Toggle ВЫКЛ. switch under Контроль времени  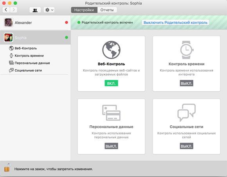click(187, 83)
